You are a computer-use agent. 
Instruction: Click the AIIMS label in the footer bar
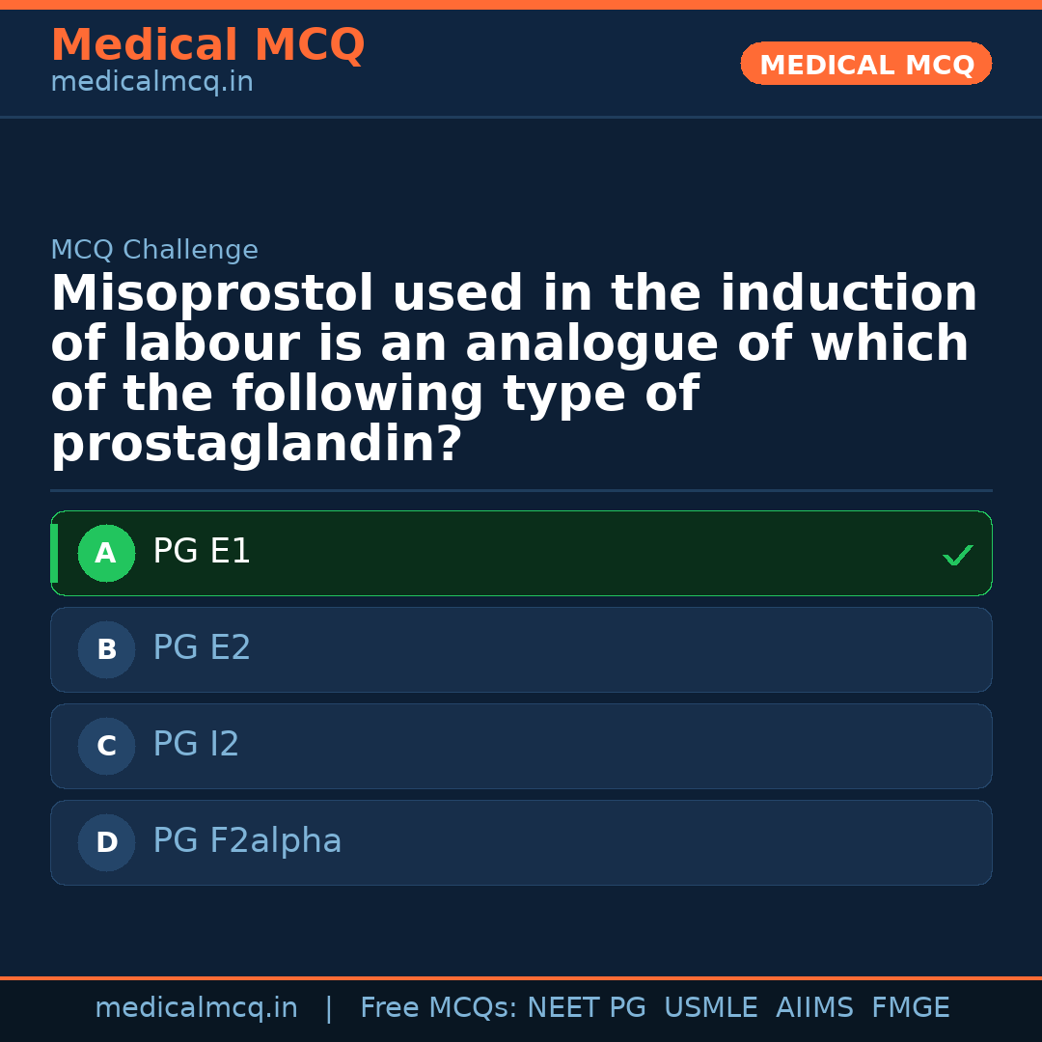point(815,1007)
